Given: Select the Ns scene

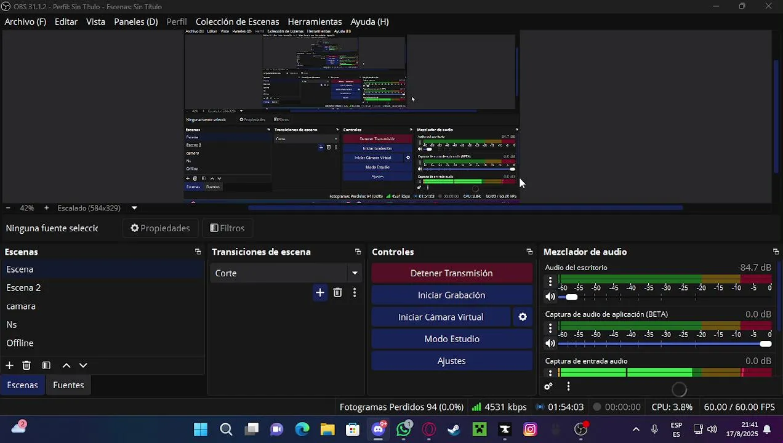Looking at the screenshot, I should [102, 325].
